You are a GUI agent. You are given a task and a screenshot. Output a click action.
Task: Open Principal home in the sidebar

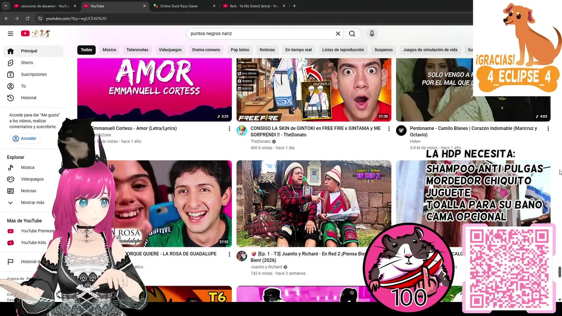tap(33, 51)
